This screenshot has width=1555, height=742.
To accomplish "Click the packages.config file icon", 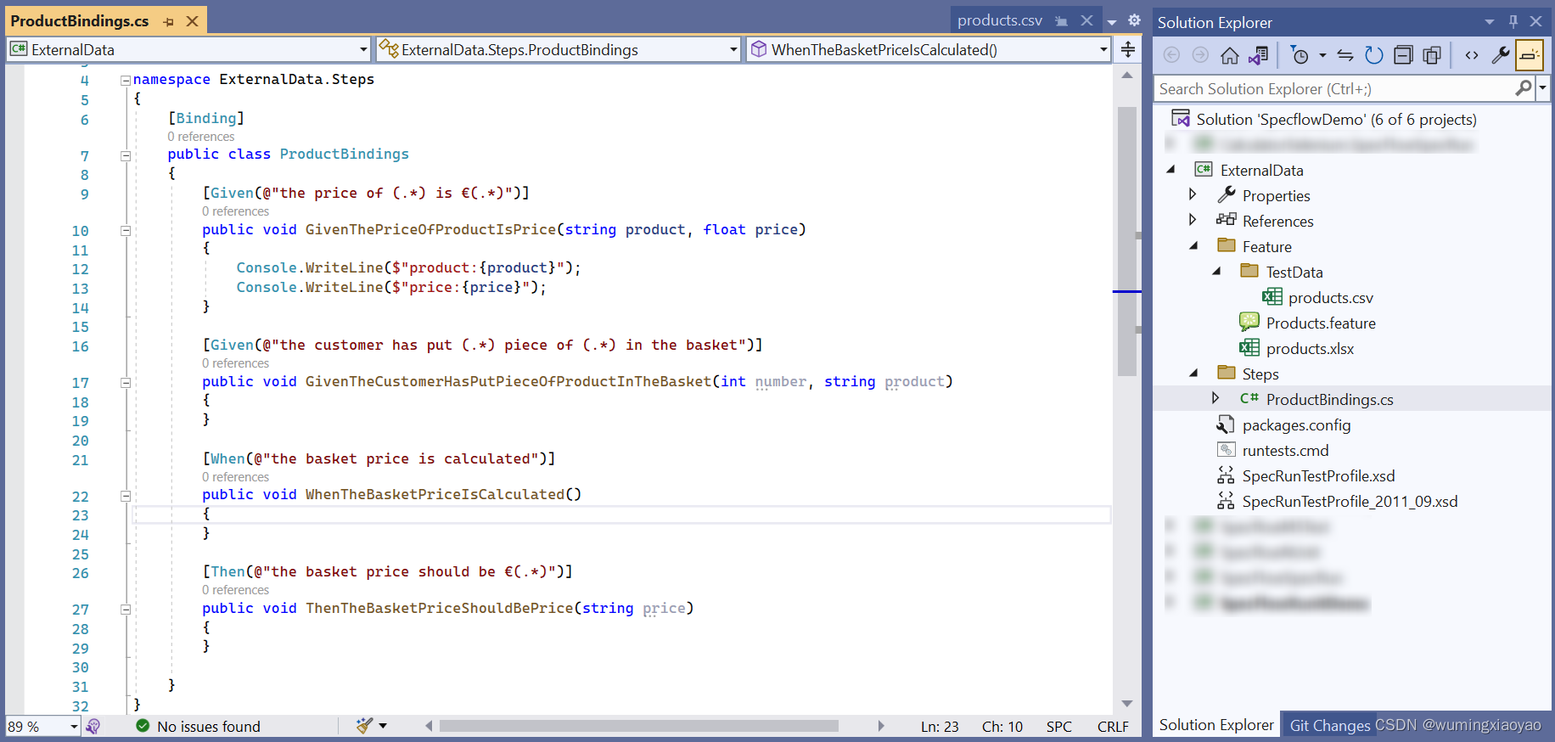I will 1226,424.
